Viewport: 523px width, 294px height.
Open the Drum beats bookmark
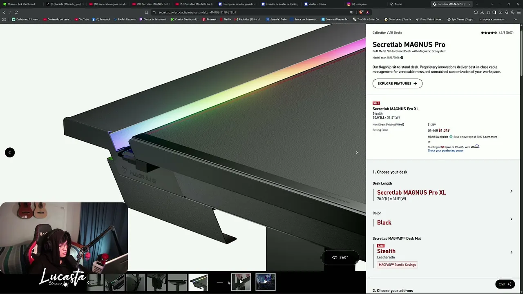point(398,19)
